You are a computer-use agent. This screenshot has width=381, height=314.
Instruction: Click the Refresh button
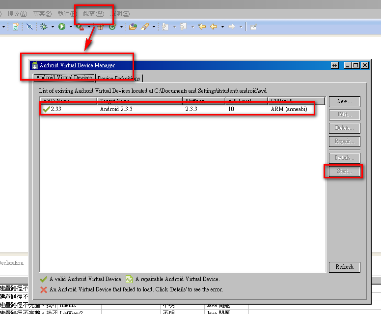click(x=345, y=267)
